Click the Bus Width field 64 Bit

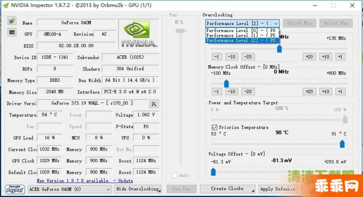click(130, 80)
